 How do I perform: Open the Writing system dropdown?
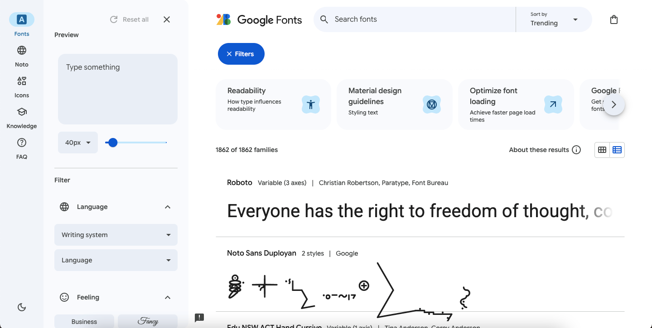pyautogui.click(x=116, y=235)
